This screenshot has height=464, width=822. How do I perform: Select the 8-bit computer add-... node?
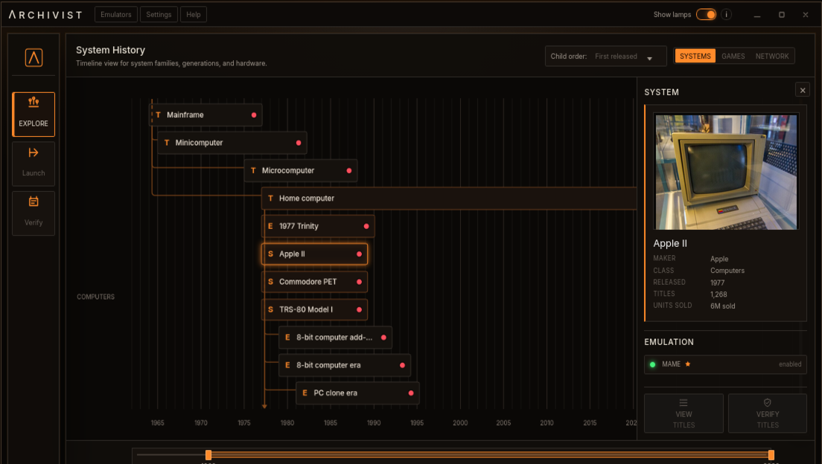pos(336,338)
